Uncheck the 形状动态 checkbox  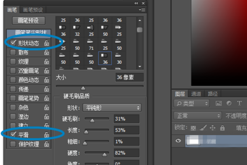(13, 43)
